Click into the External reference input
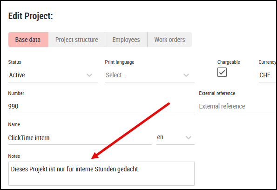This screenshot has width=277, height=190. pos(238,106)
